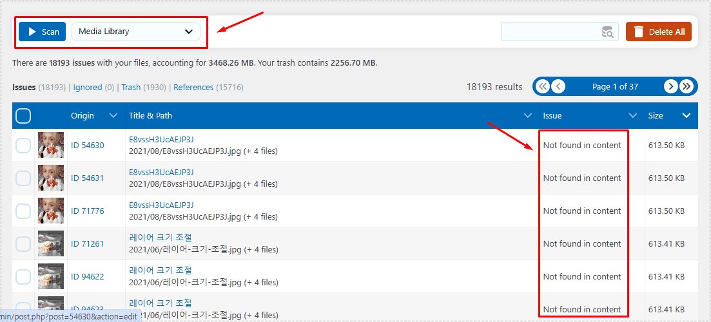The width and height of the screenshot is (711, 322).
Task: Open the ID 54631 link
Action: click(88, 178)
